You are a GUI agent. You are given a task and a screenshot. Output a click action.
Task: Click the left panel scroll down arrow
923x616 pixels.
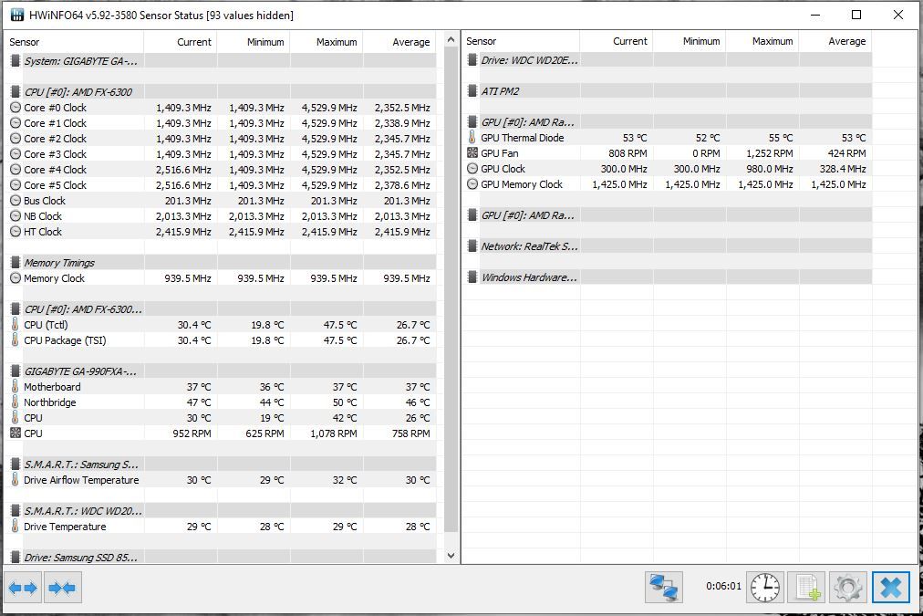coord(451,556)
